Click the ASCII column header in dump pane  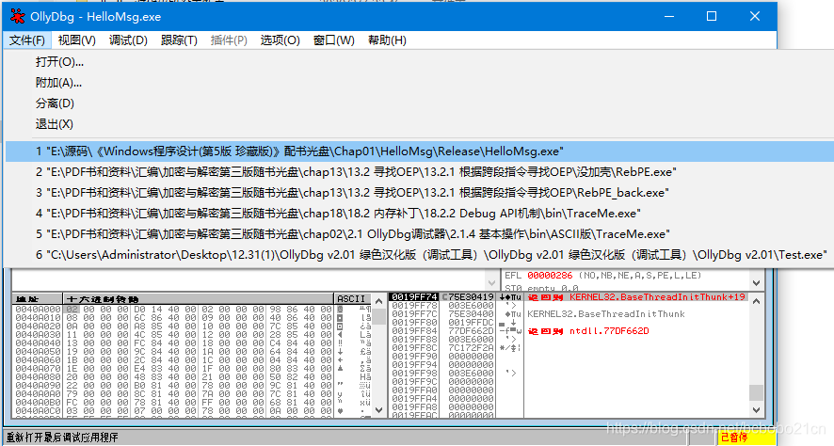[x=351, y=299]
